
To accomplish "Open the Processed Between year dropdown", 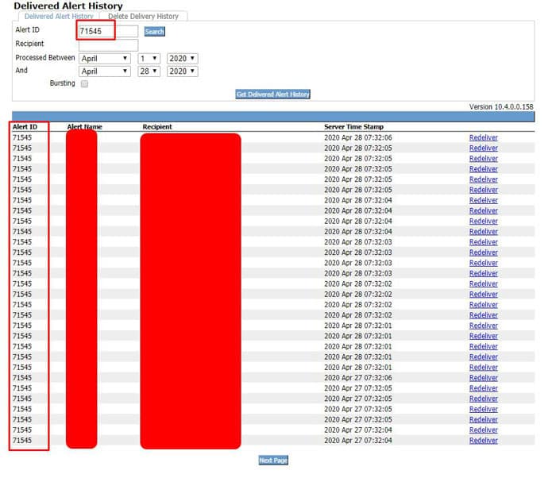I will click(x=182, y=59).
